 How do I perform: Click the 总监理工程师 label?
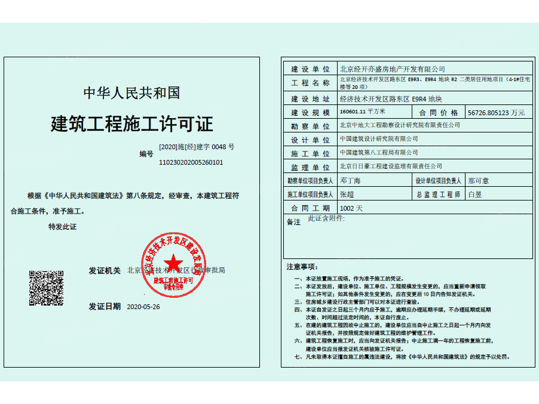coord(438,195)
